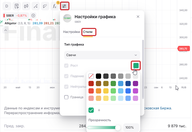The width and height of the screenshot is (192, 132).
Task: Select the saved green custom color
Action: (x=91, y=110)
